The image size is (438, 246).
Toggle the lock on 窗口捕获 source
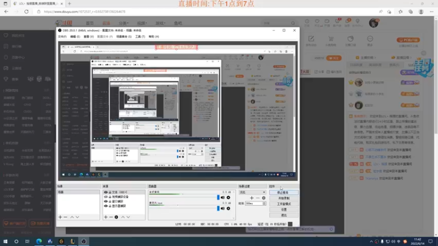tap(110, 201)
